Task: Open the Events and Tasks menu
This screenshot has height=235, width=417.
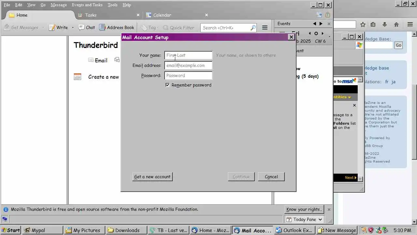Action: [87, 5]
